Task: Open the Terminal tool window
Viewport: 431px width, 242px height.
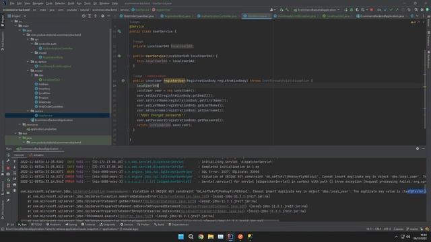Action: click(88, 225)
